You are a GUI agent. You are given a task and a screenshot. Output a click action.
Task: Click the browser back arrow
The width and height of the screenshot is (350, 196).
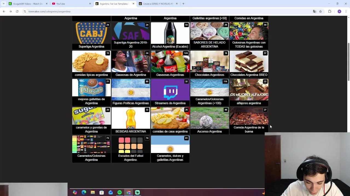[x=4, y=11]
